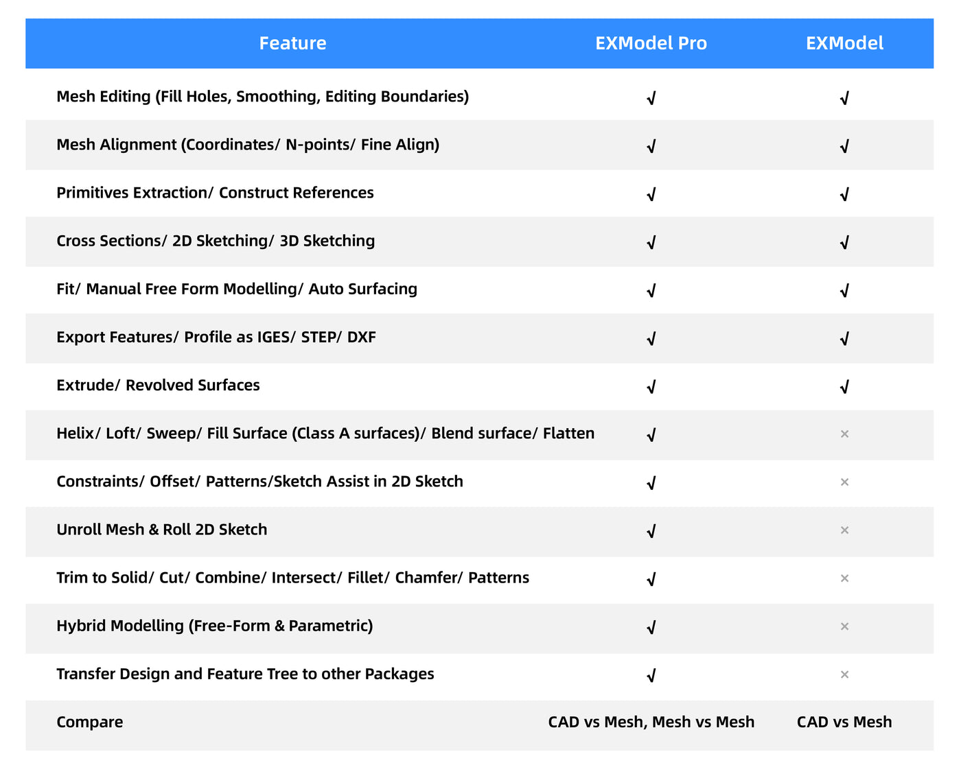Screen dimensions: 961x776
Task: Click the EXModel Pro column header
Action: click(651, 43)
